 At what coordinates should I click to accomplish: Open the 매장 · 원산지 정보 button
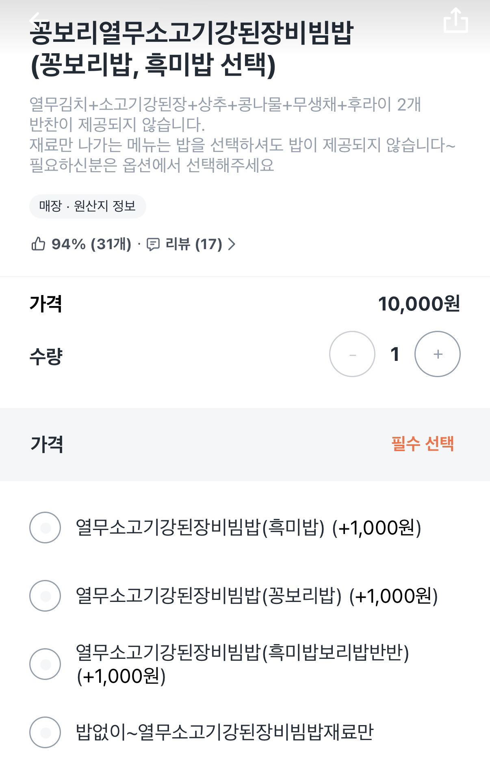click(87, 206)
